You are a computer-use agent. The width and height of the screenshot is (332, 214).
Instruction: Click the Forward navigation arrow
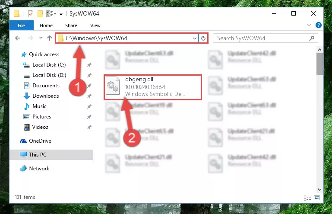pyautogui.click(x=31, y=38)
